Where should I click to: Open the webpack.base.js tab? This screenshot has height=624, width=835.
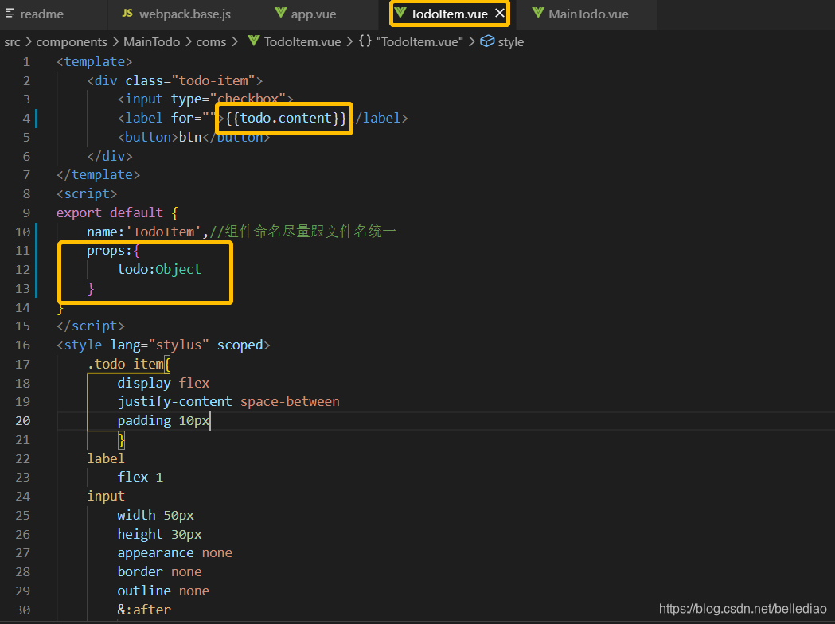184,14
